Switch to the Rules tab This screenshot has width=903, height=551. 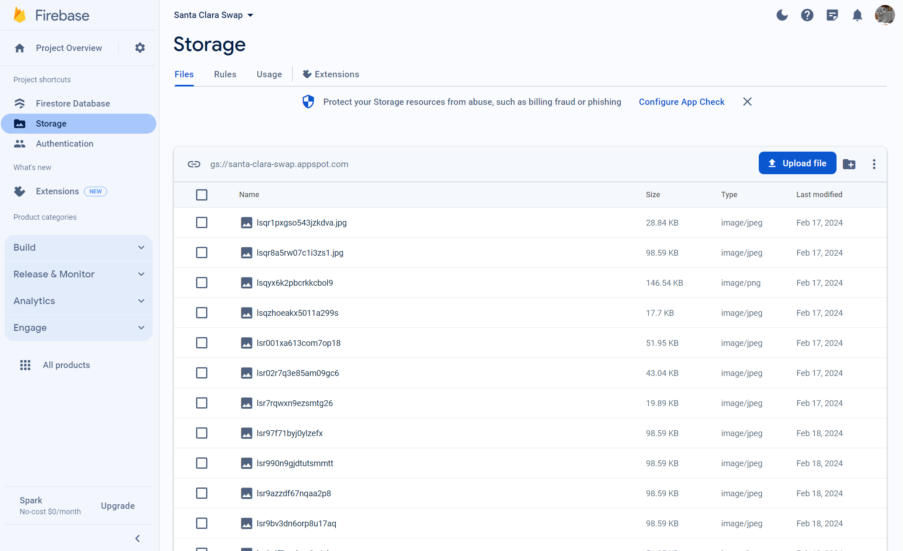[x=225, y=74]
